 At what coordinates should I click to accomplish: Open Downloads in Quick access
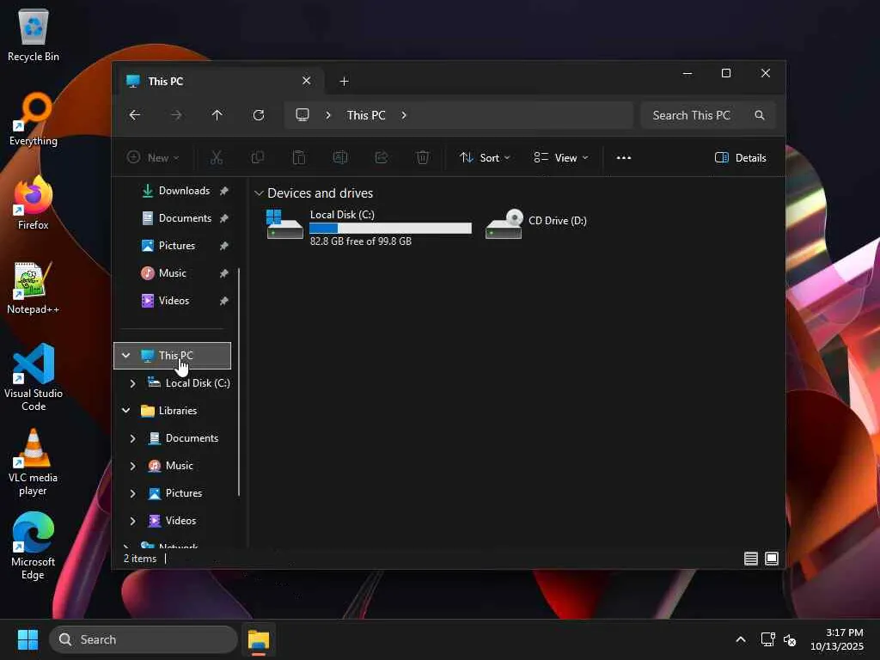(x=175, y=191)
